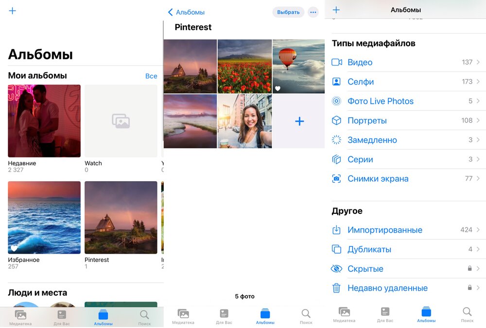The image size is (486, 328).
Task: Expand the Серии row chevron
Action: tap(478, 159)
